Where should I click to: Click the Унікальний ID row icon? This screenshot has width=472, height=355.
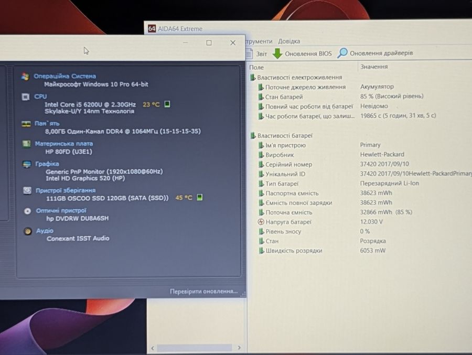[x=261, y=174]
